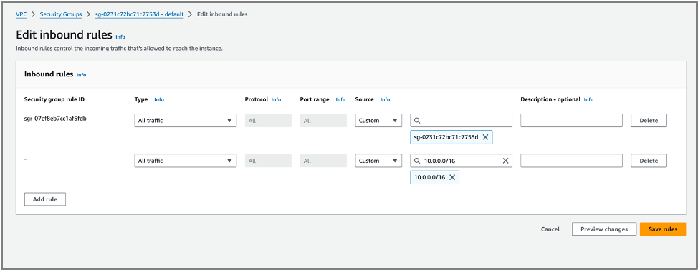Open the Source Custom dropdown for second rule
The image size is (698, 270).
coord(378,161)
